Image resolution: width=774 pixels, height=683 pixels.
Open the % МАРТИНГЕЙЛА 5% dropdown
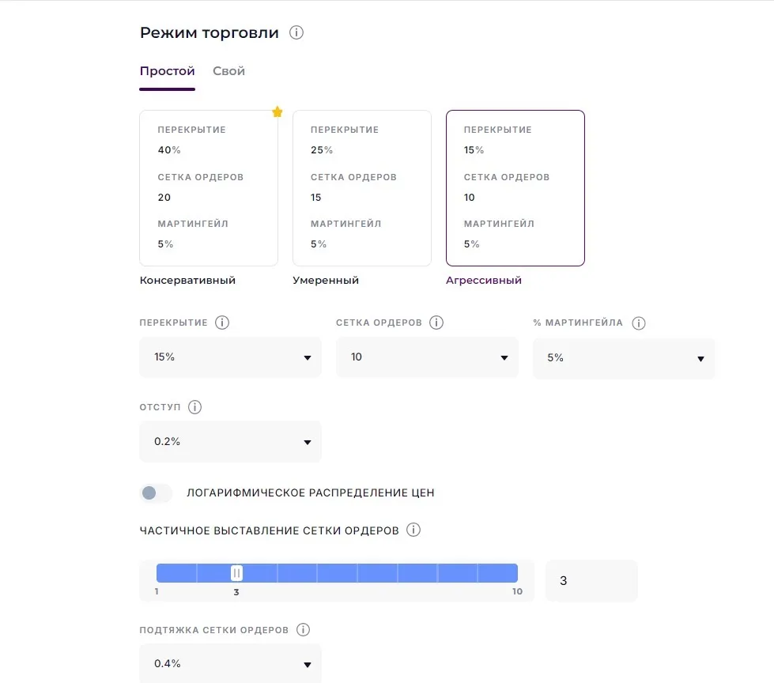[624, 358]
